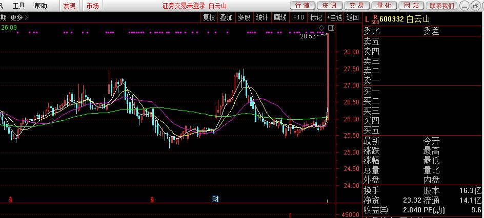Click the 外盘 label
Image resolution: width=484 pixels, height=218 pixels.
(x=371, y=180)
